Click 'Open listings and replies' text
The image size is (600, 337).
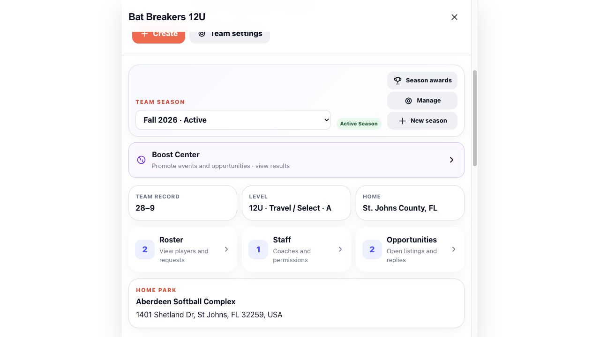[x=412, y=256]
